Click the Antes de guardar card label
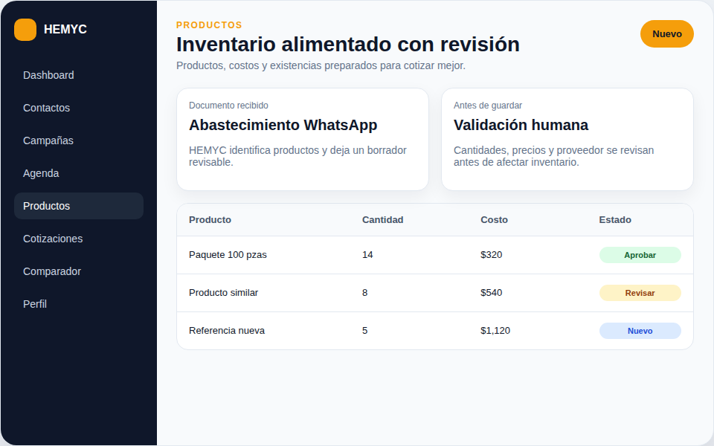This screenshot has height=446, width=714. [x=488, y=105]
